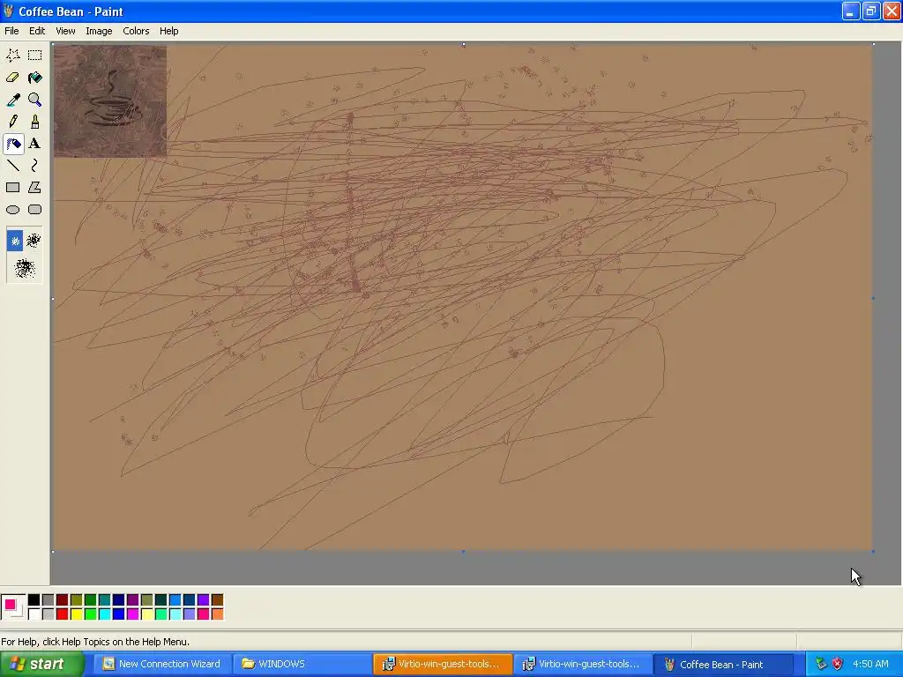
Task: Open the View menu
Action: [x=65, y=31]
